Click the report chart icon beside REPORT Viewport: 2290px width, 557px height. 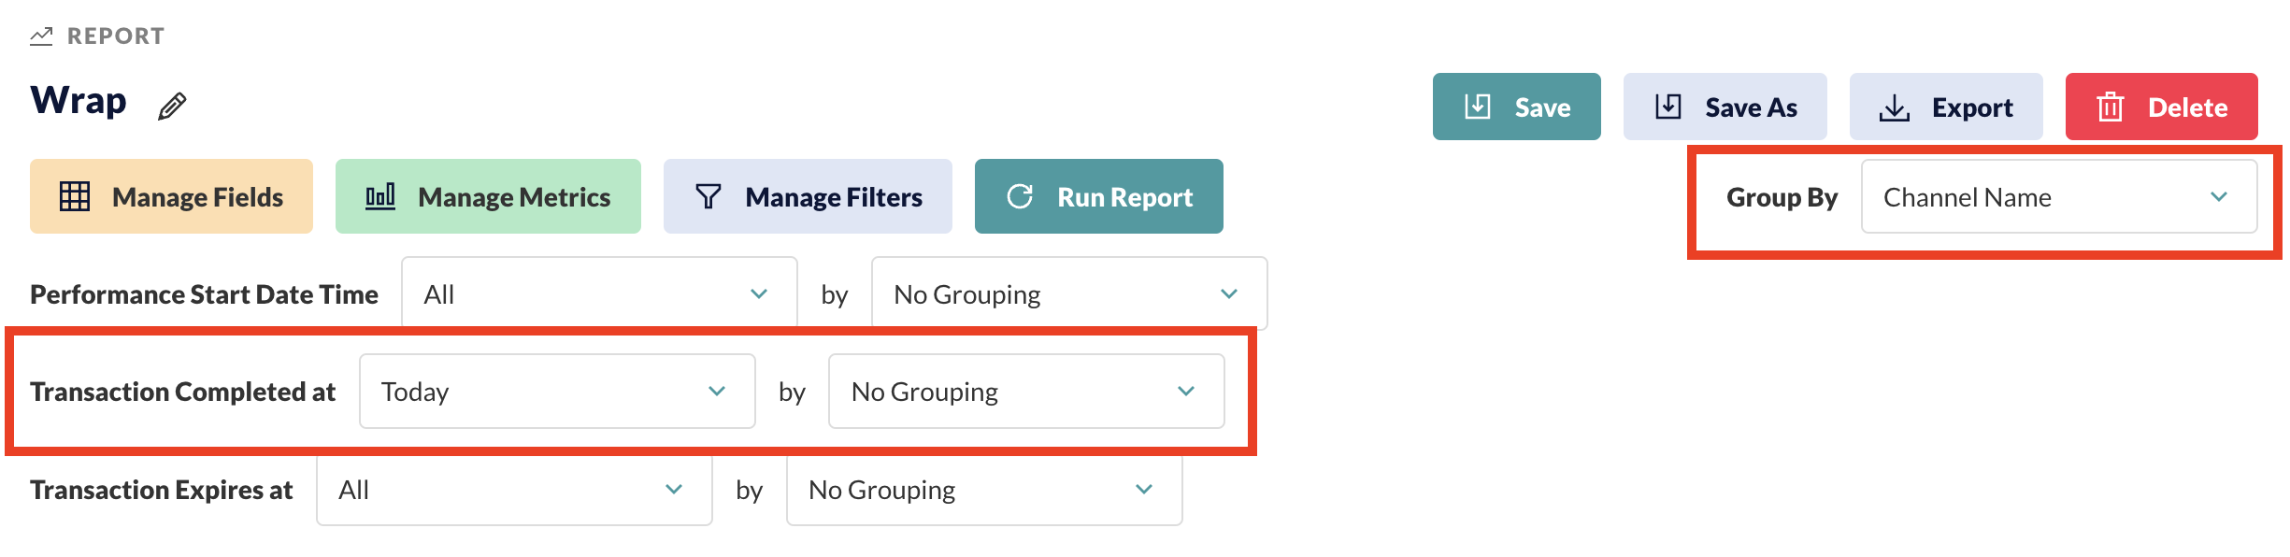[41, 36]
